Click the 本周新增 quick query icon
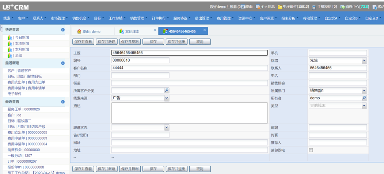This screenshot has height=174, width=384. (x=10, y=43)
